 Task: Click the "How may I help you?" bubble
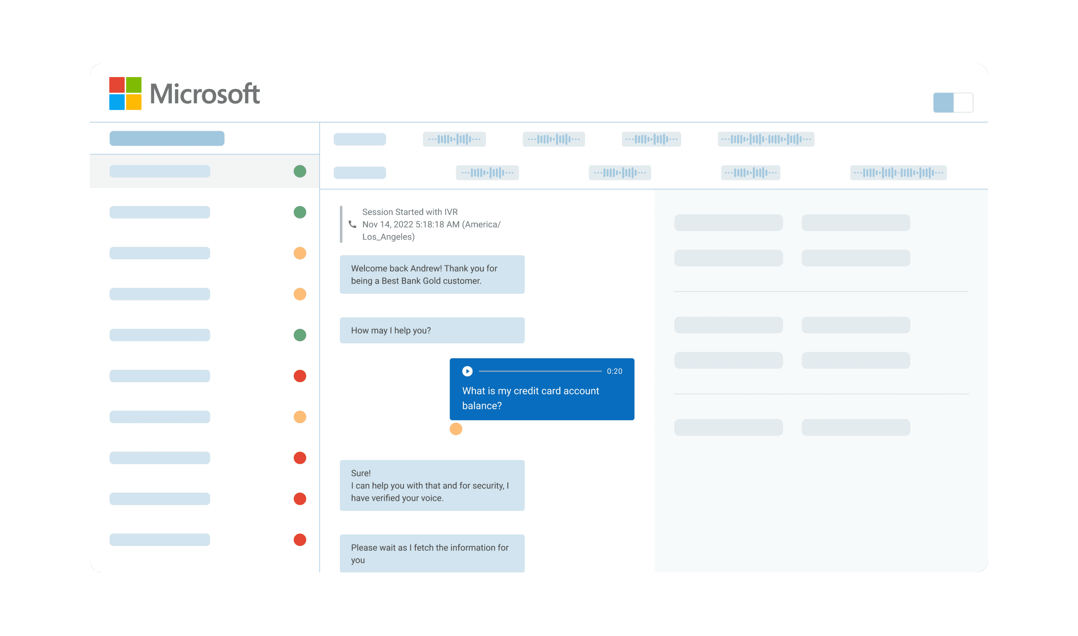pos(432,330)
